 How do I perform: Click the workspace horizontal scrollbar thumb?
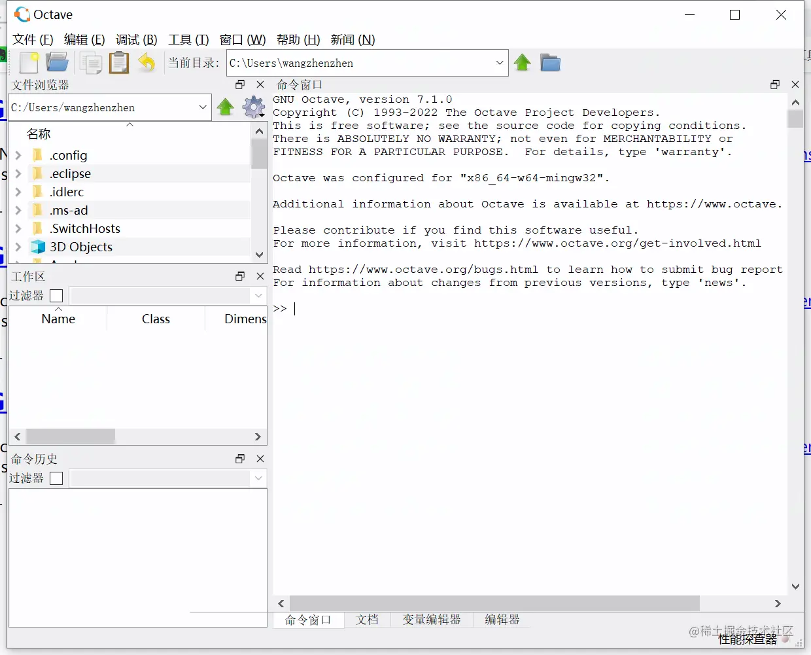(71, 436)
